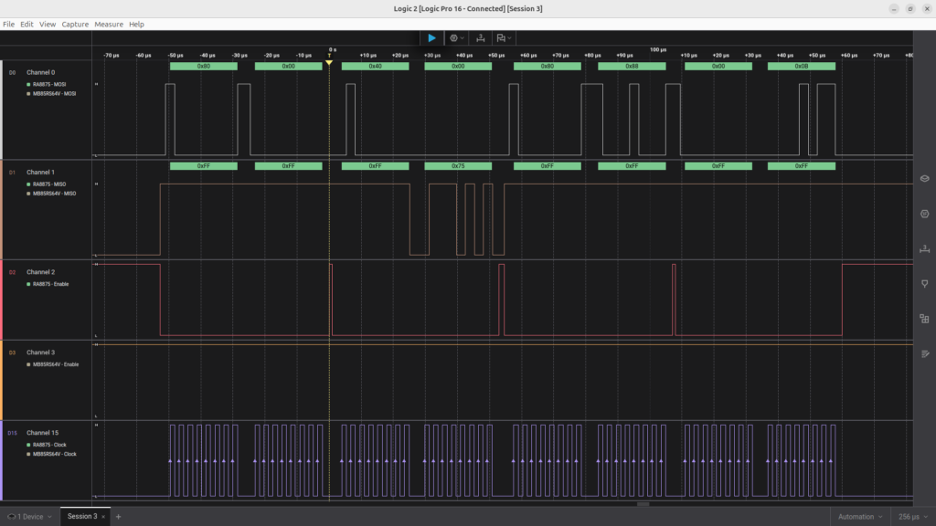Screen dimensions: 936x526
Task: Open the 256 µs zoom dropdown
Action: (x=913, y=517)
